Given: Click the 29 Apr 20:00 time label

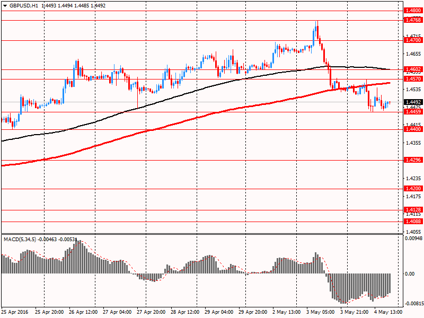Looking at the screenshot, I should (x=253, y=312).
